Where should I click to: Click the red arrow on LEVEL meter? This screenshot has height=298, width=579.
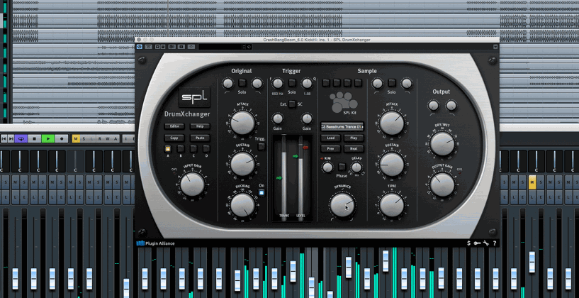click(305, 148)
